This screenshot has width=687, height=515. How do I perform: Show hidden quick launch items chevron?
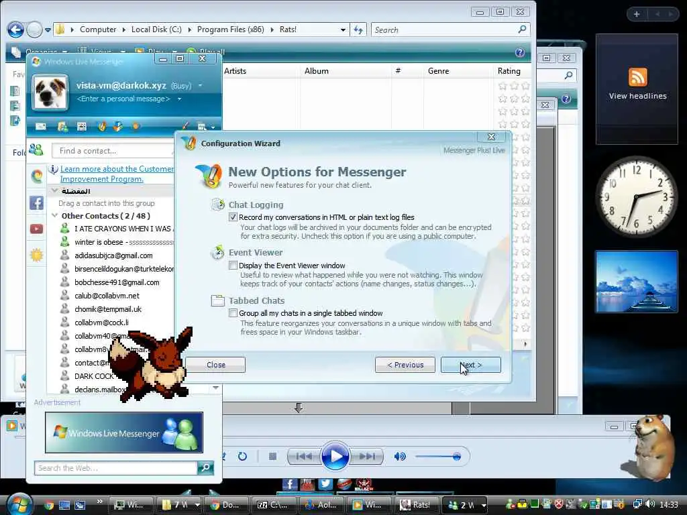pos(100,502)
